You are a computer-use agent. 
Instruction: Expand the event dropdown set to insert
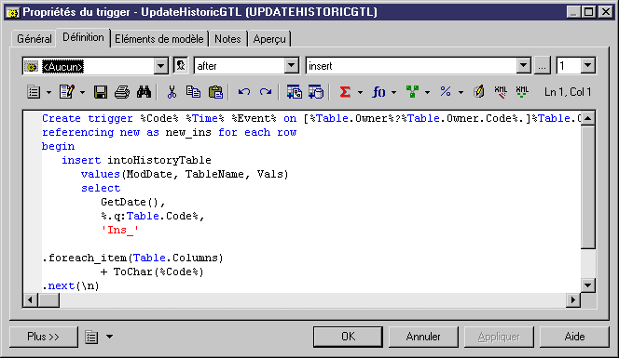pos(524,65)
